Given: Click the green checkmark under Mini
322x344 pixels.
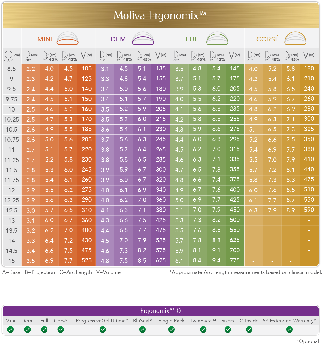Looking at the screenshot, I should [x=10, y=330].
